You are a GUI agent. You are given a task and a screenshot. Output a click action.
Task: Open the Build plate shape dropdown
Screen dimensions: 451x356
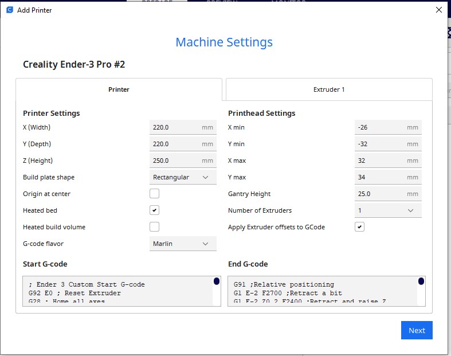pos(183,177)
